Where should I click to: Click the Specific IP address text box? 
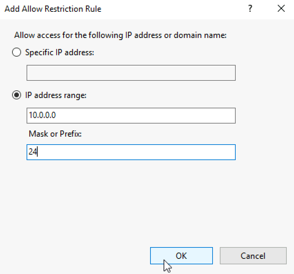[131, 73]
